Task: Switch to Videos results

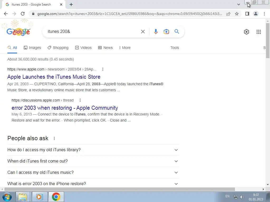Action: pyautogui.click(x=83, y=48)
